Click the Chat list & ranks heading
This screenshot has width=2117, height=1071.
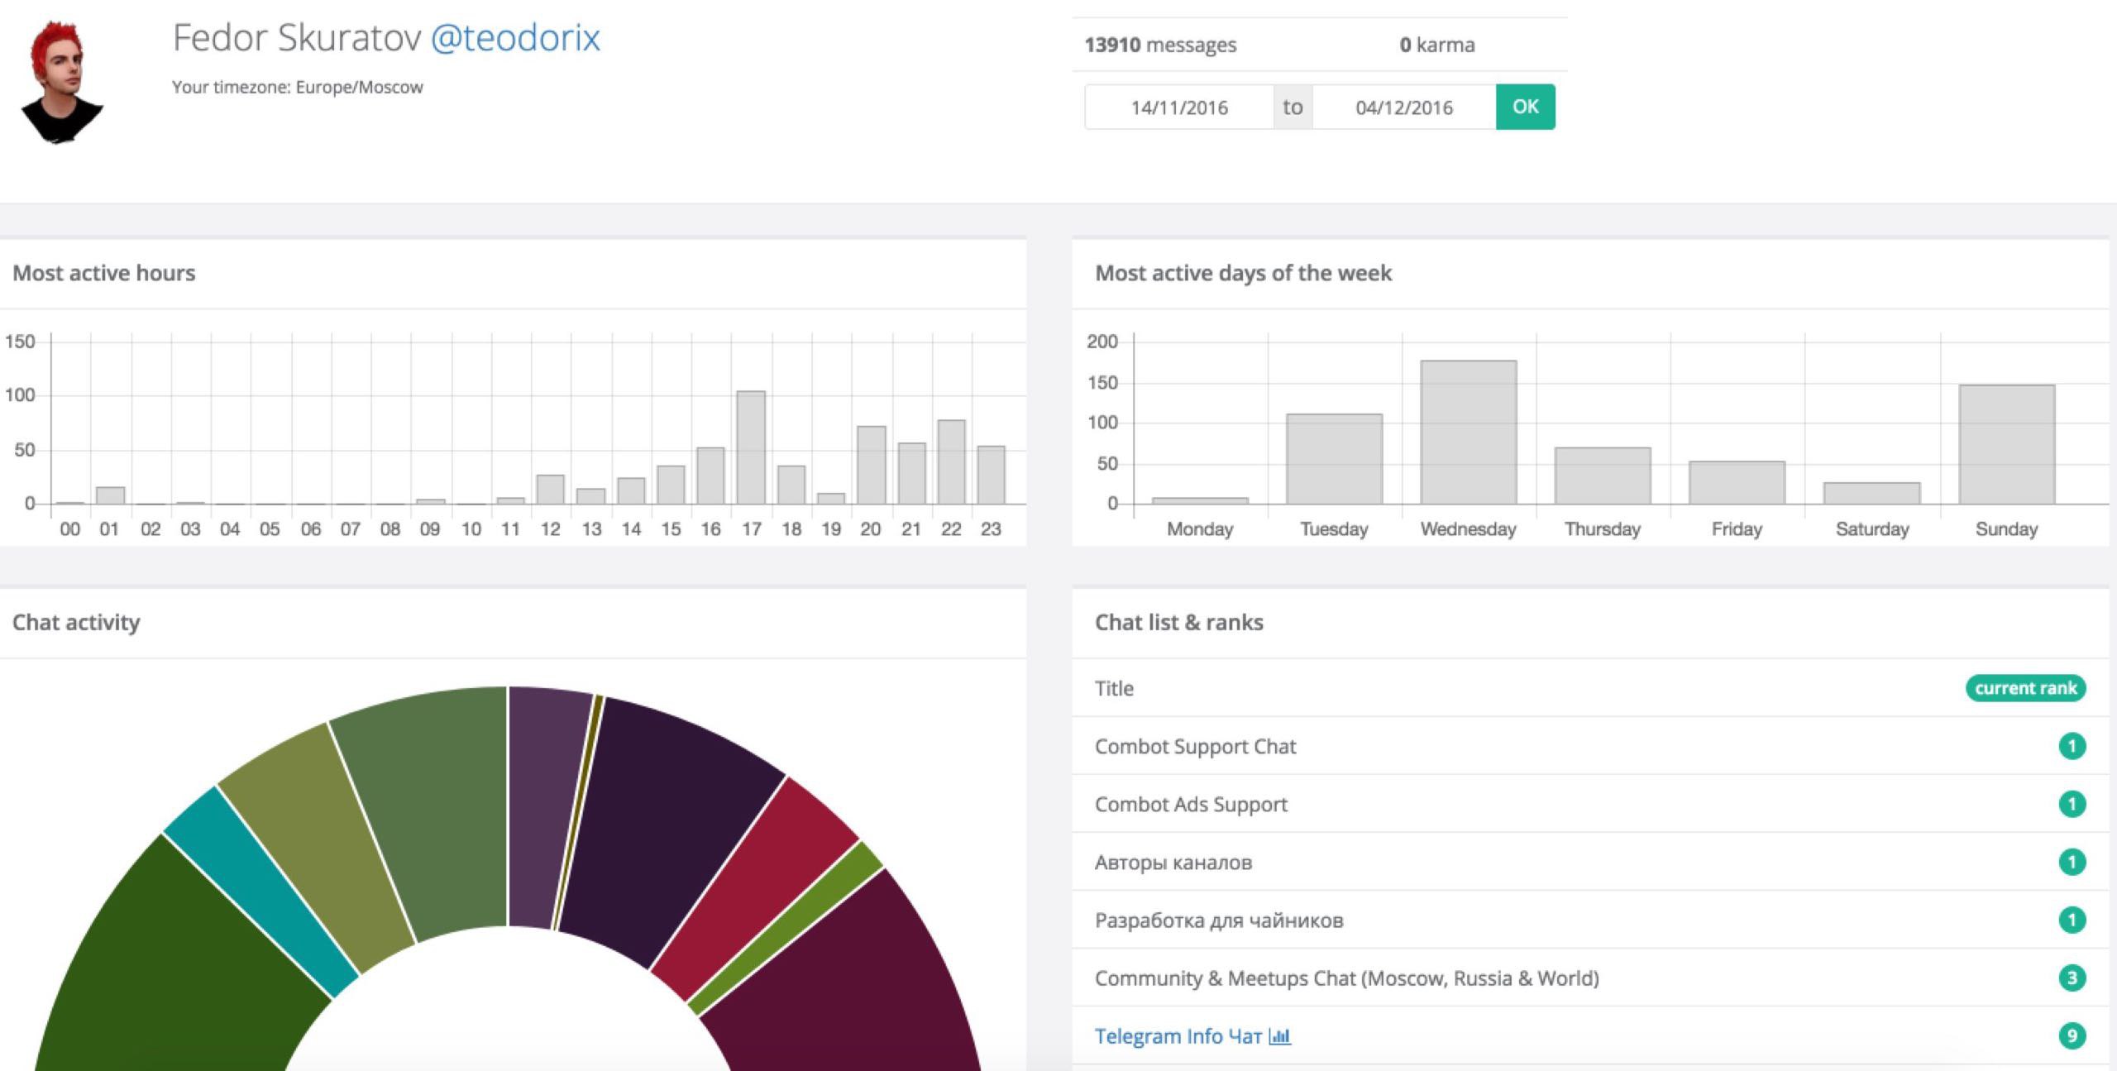pyautogui.click(x=1179, y=622)
